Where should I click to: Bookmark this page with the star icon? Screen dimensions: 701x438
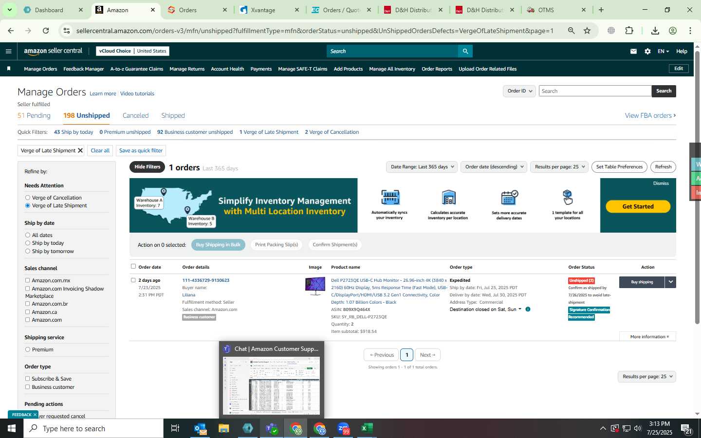click(x=587, y=31)
